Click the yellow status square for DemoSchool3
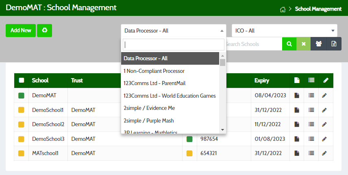The height and width of the screenshot is (175, 348). (x=22, y=139)
